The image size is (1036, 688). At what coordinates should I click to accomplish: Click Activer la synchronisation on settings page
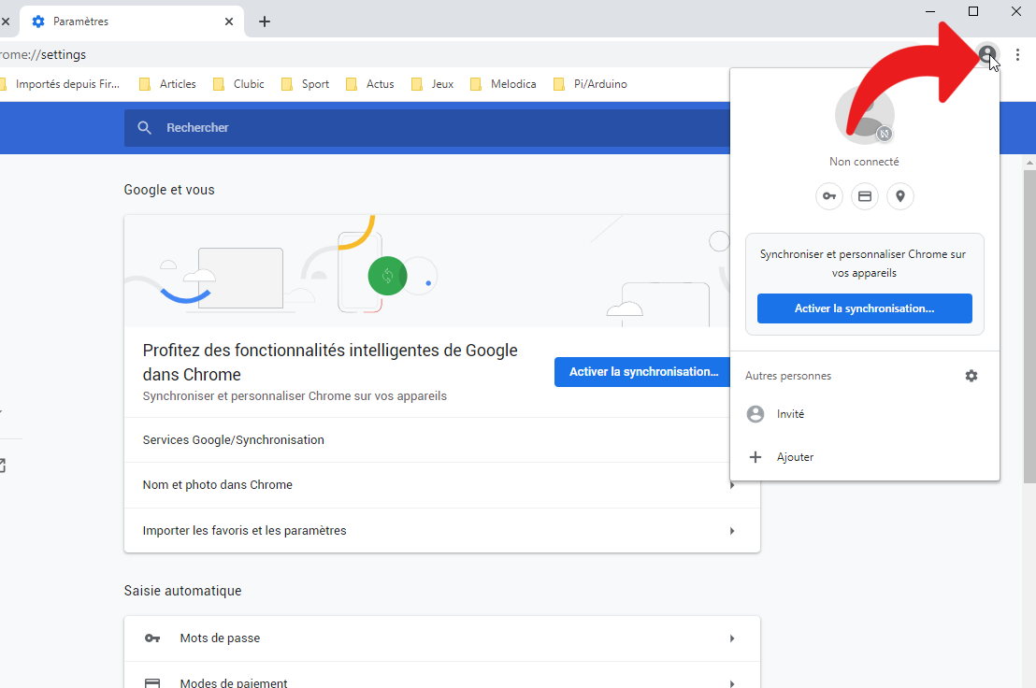tap(643, 372)
